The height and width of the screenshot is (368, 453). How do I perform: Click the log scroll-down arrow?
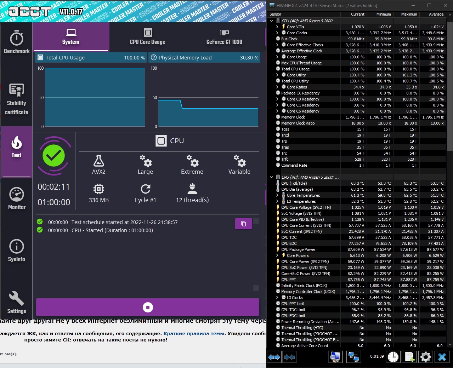click(x=256, y=288)
